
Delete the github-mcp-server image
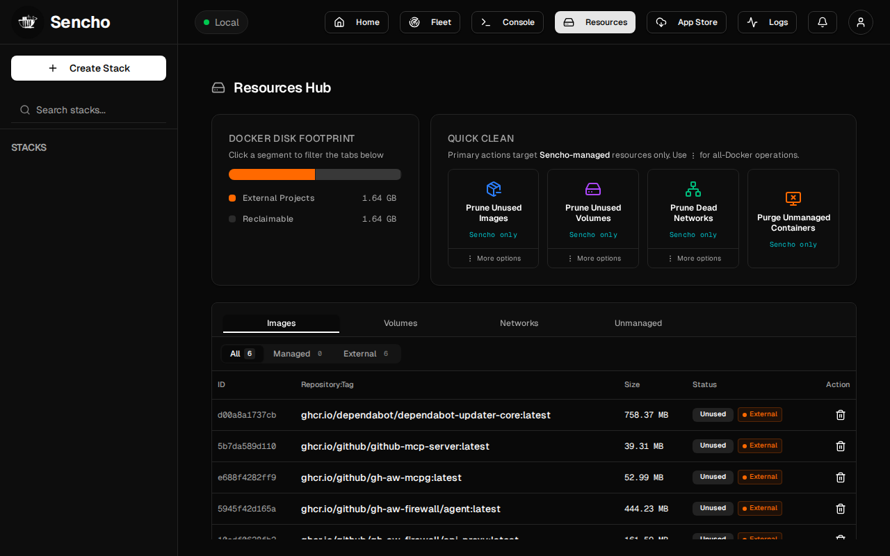pos(841,446)
